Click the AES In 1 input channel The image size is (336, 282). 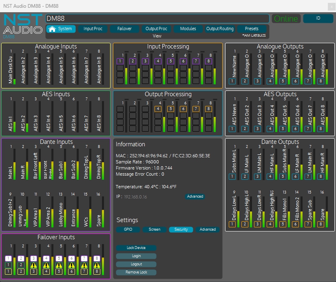[x=11, y=124]
